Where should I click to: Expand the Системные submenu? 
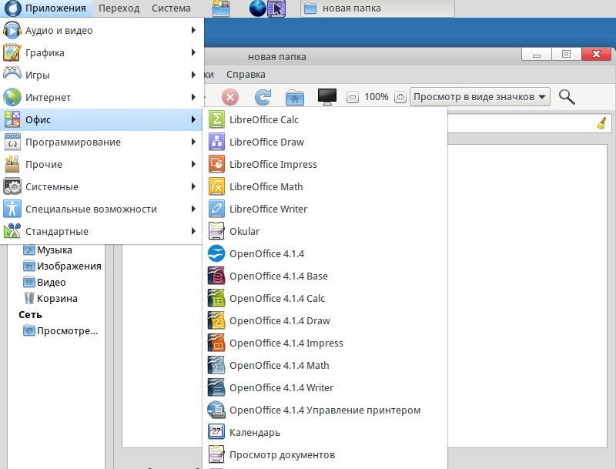[101, 187]
